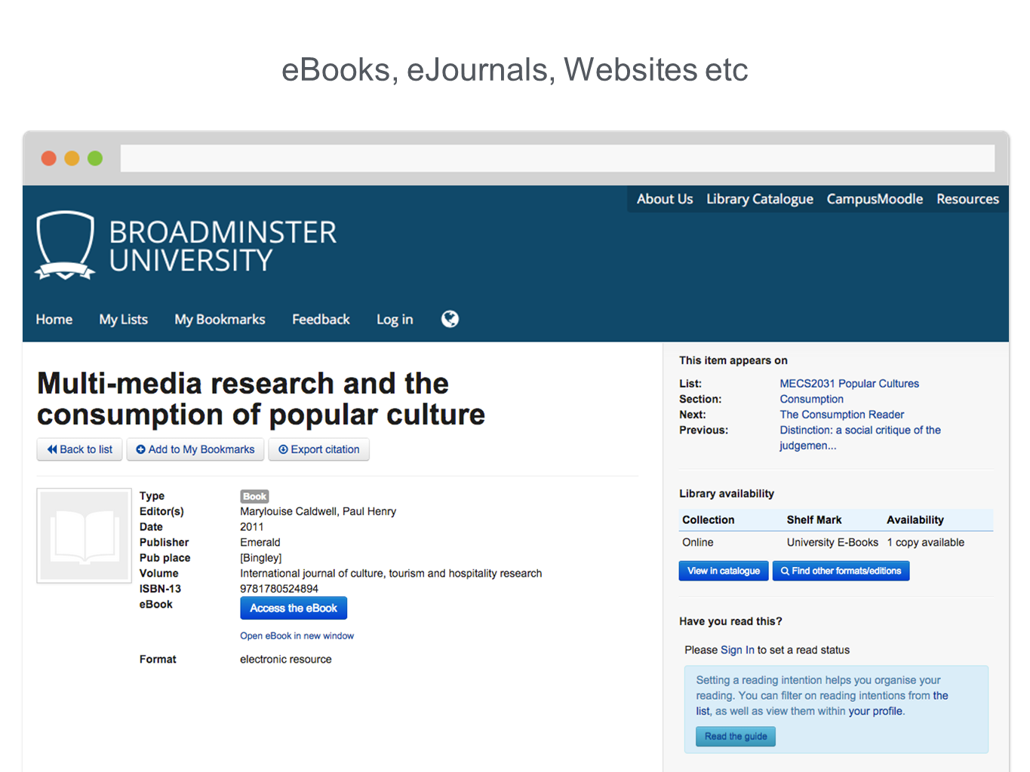The image size is (1030, 772).
Task: Go back to list with arrow button
Action: tap(79, 449)
